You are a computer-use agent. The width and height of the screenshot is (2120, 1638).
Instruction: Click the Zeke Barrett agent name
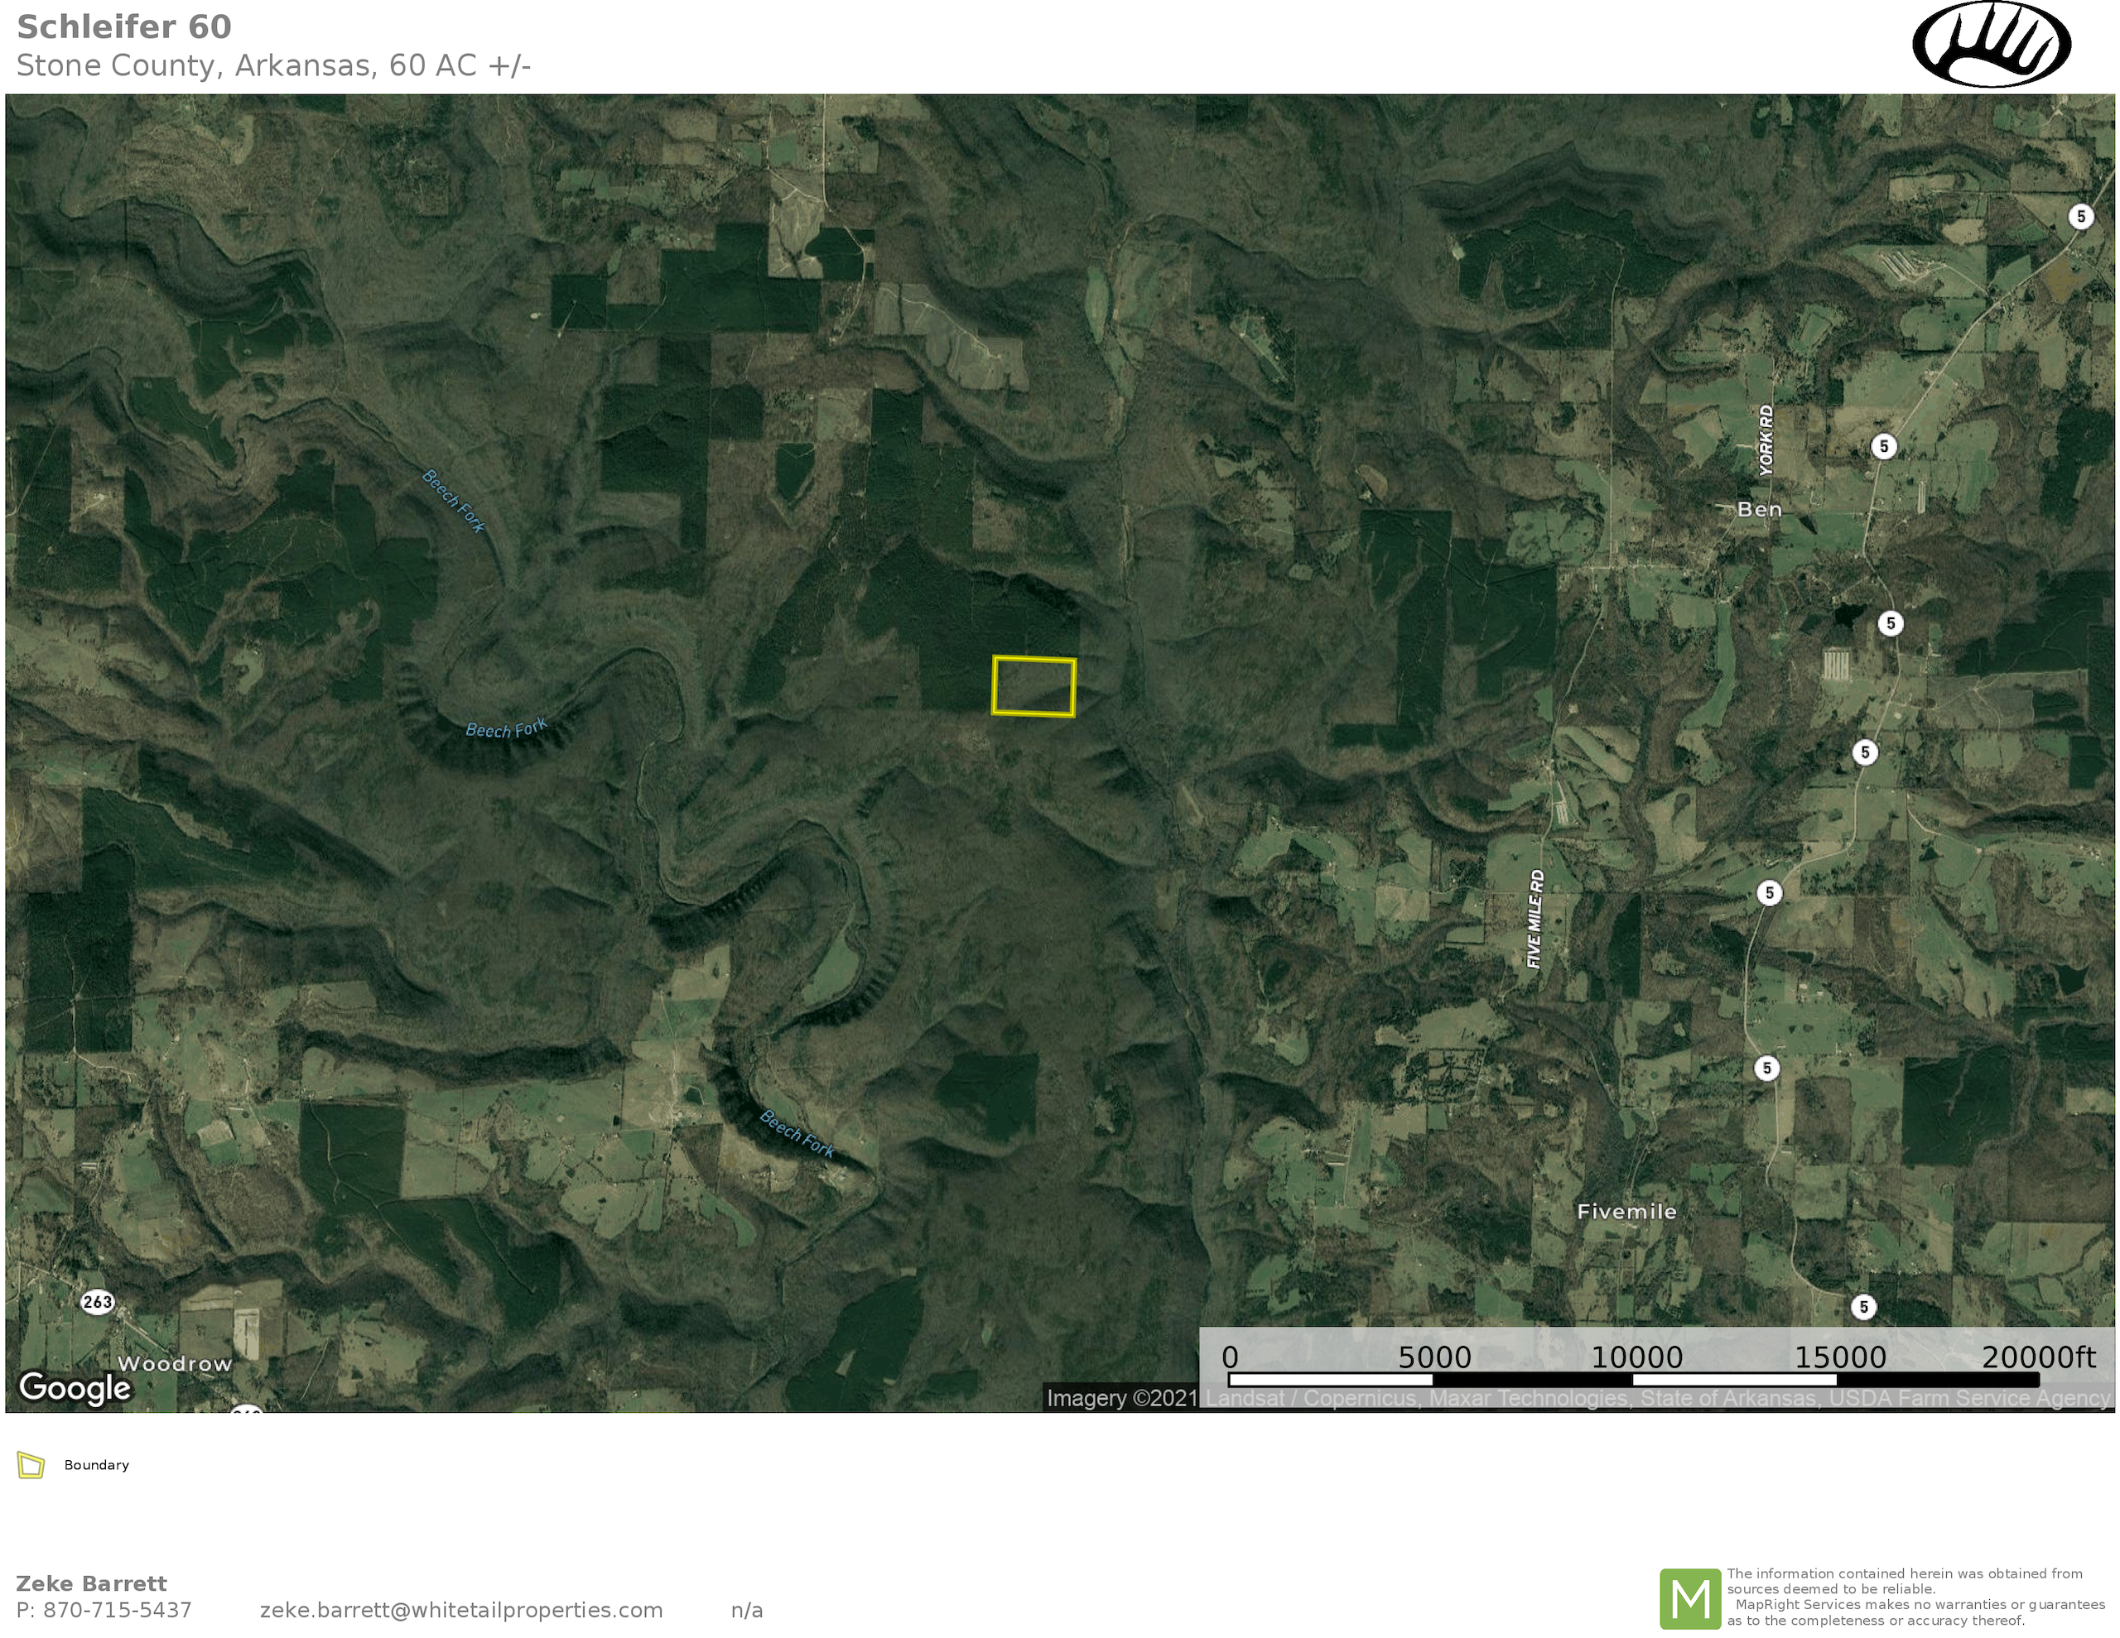[91, 1583]
